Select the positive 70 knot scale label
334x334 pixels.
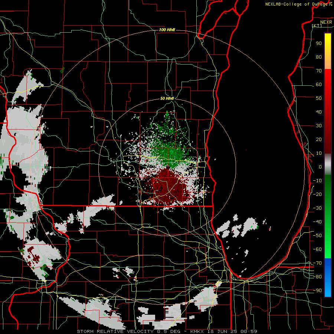point(319,71)
